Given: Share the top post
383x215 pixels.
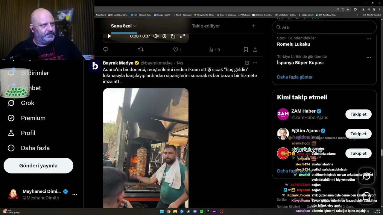Looking at the screenshot, I should coord(255,50).
